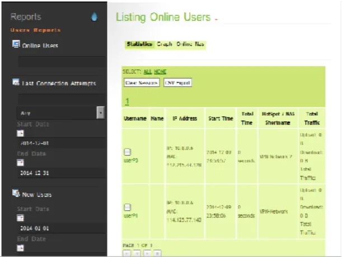342x257 pixels.
Task: Click the username field under Online Users
Action: [62, 61]
